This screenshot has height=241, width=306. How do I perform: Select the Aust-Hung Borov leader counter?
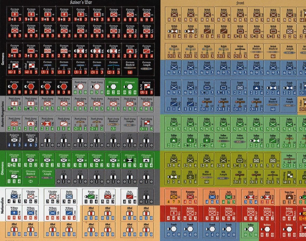[x=147, y=124]
